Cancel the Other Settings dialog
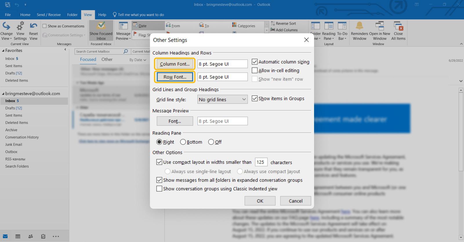This screenshot has height=242, width=464. [x=296, y=201]
